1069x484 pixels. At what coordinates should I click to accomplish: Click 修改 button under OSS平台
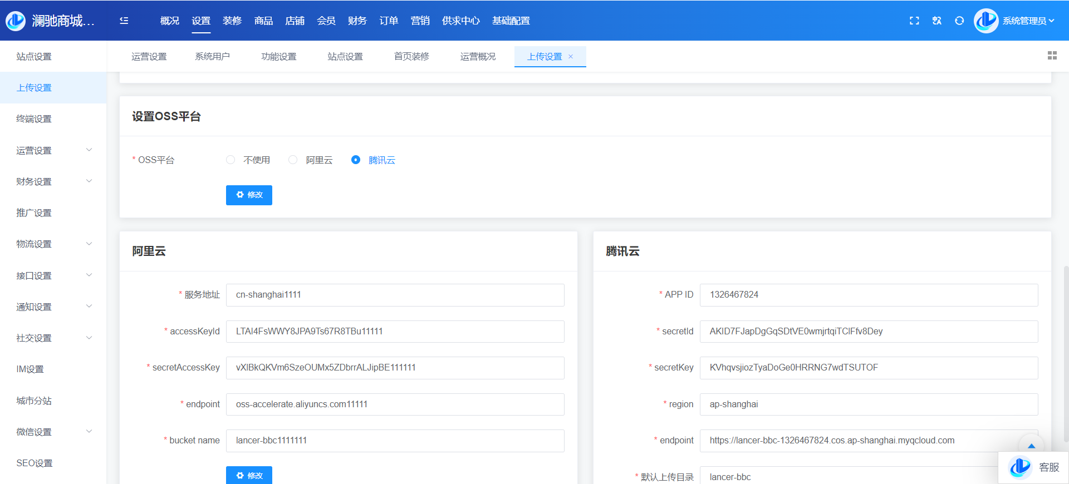249,195
